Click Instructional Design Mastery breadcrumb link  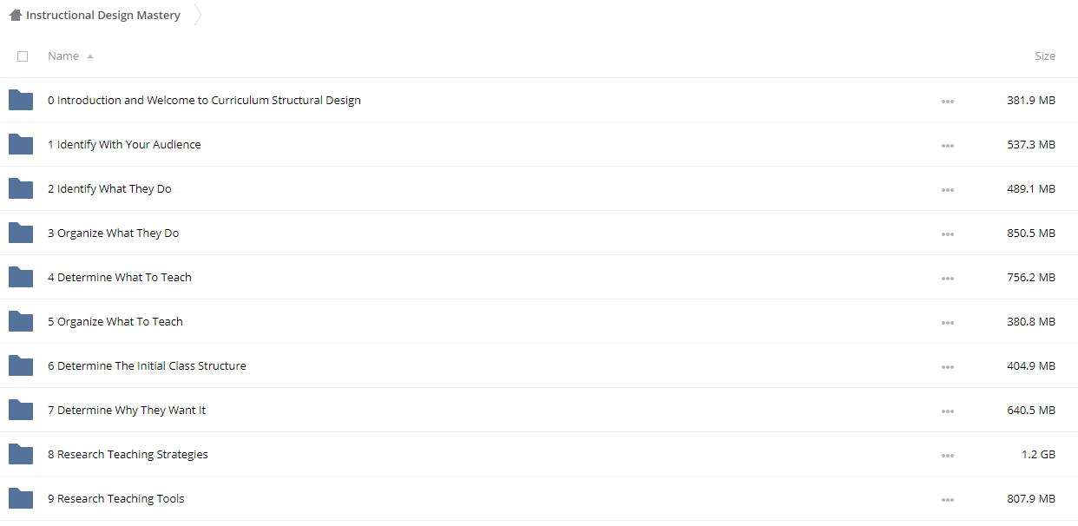102,16
